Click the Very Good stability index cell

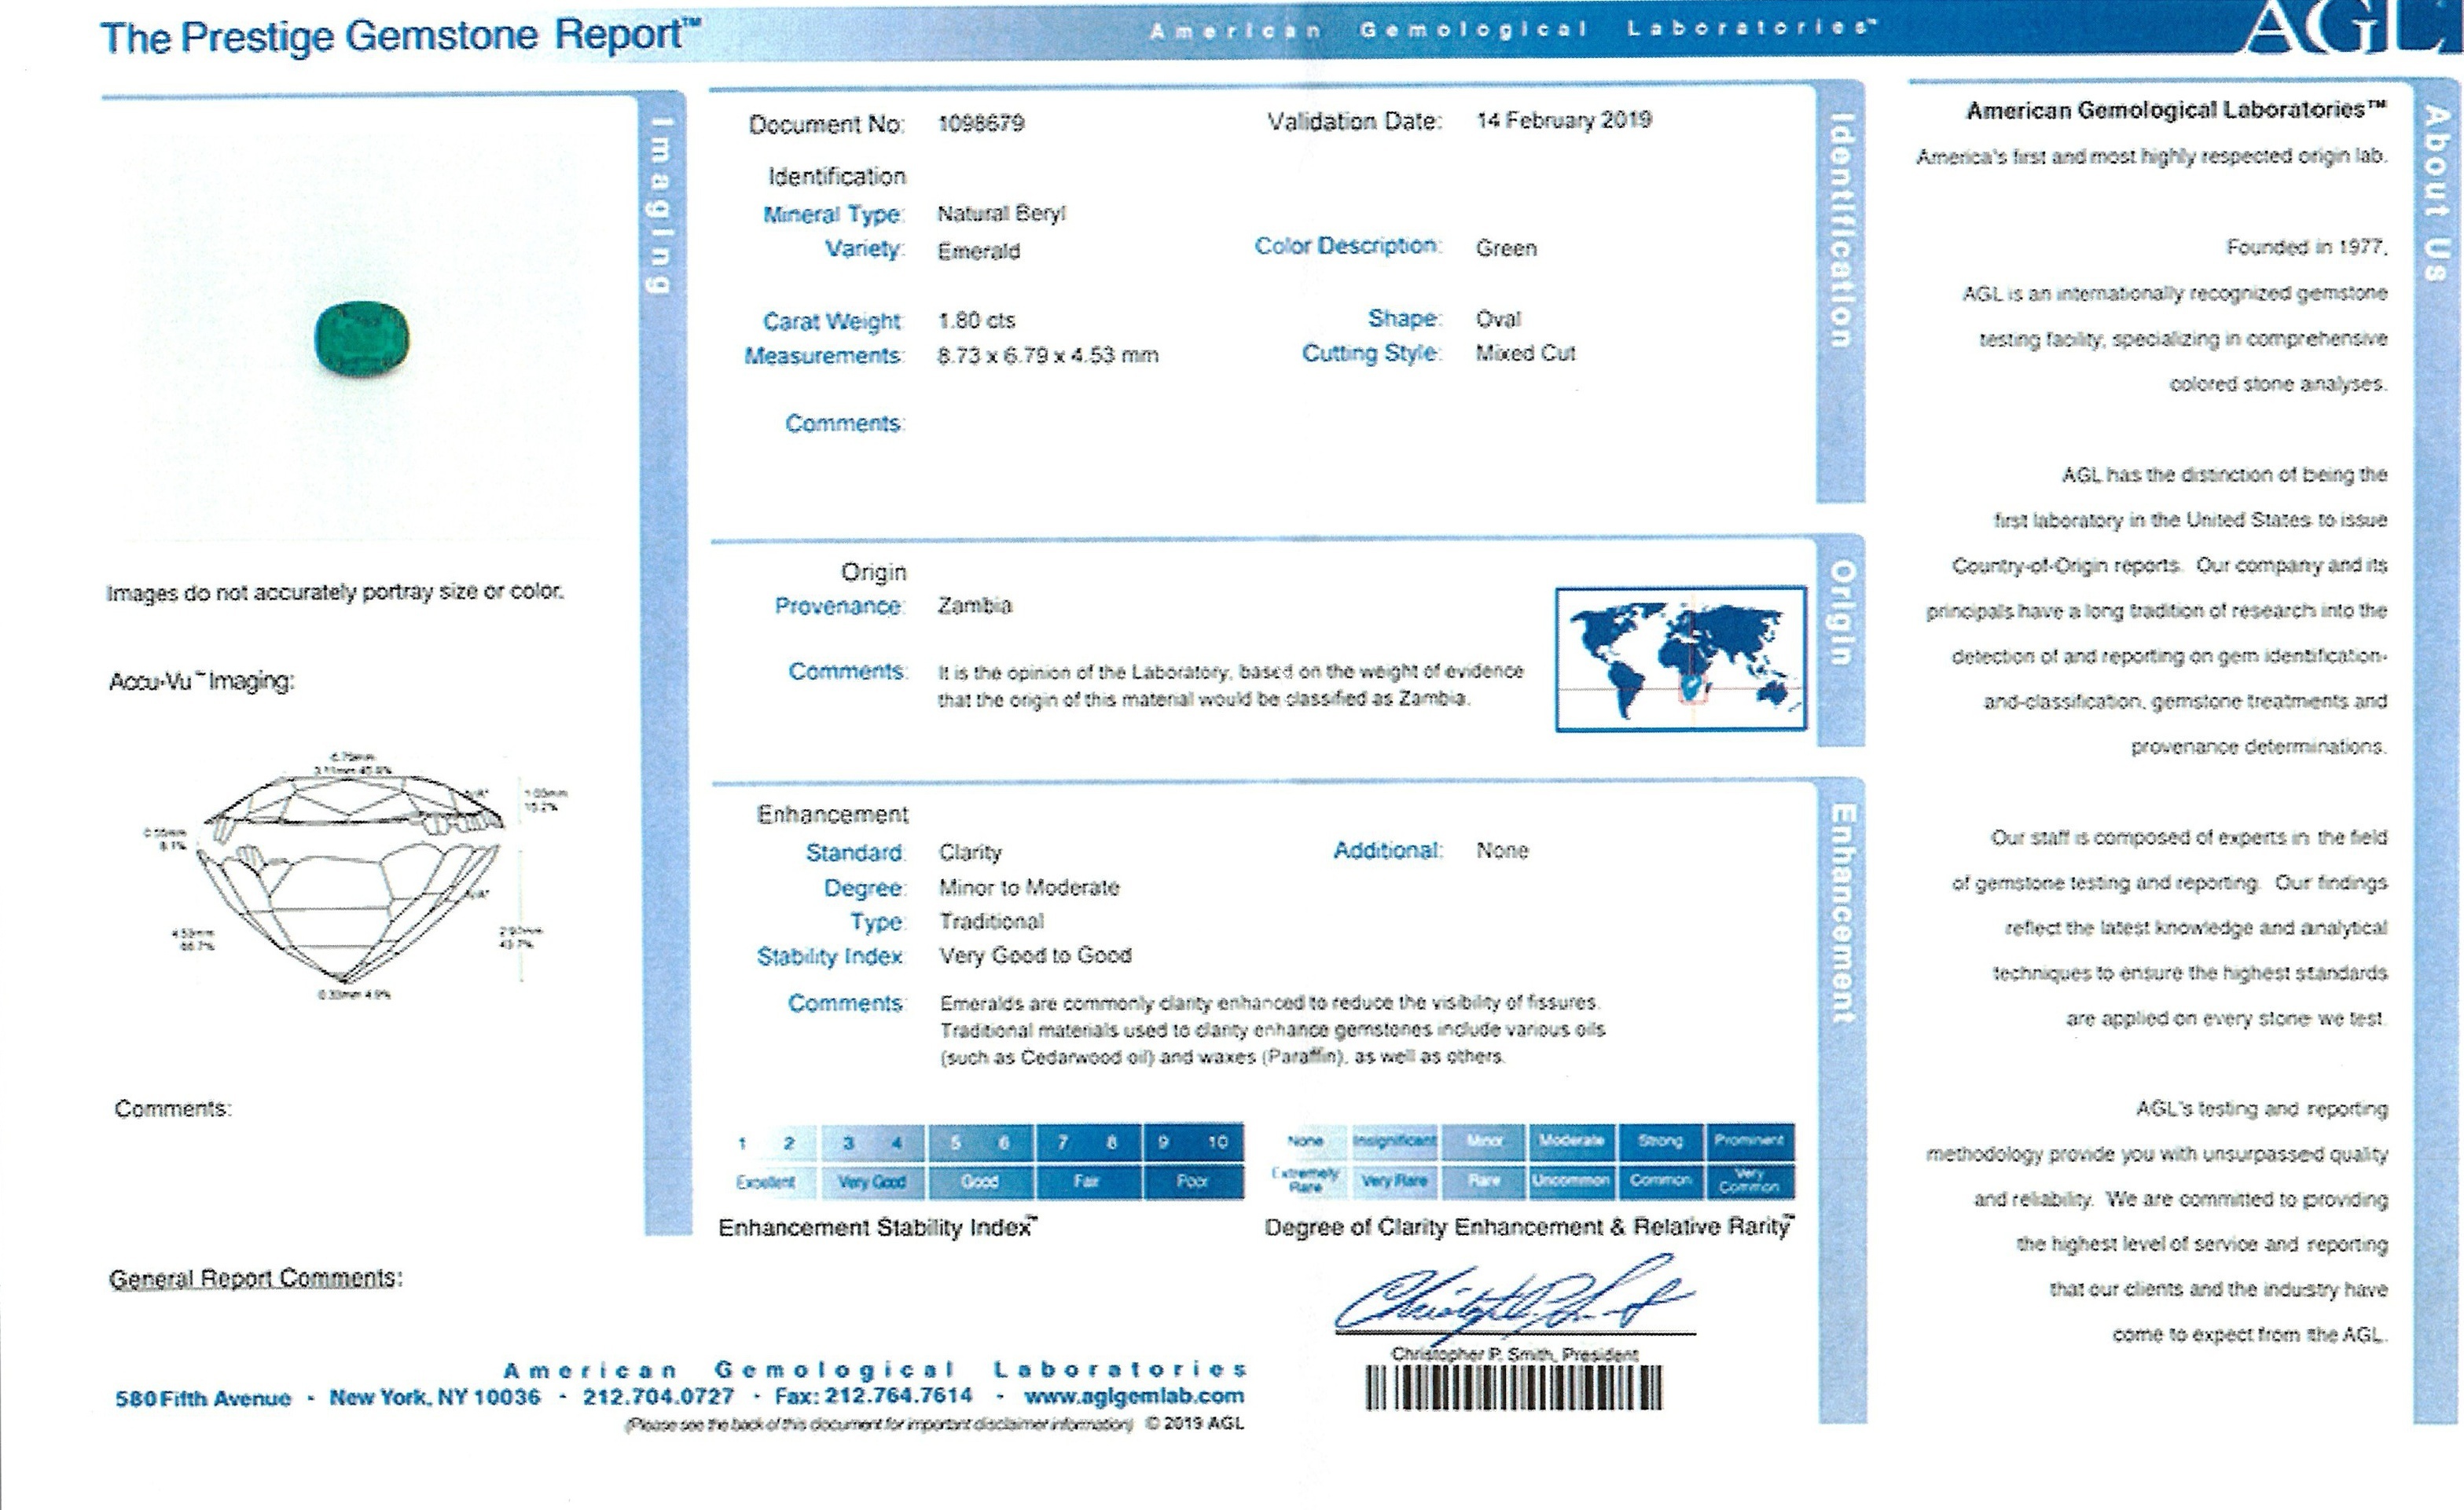[872, 1182]
